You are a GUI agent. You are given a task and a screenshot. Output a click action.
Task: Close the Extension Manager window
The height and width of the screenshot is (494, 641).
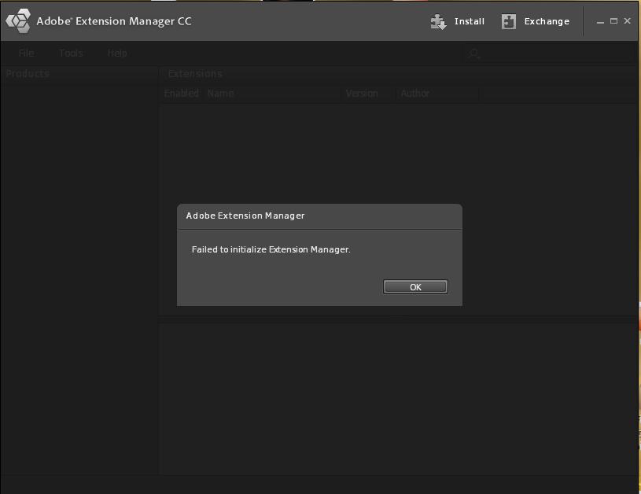[627, 21]
